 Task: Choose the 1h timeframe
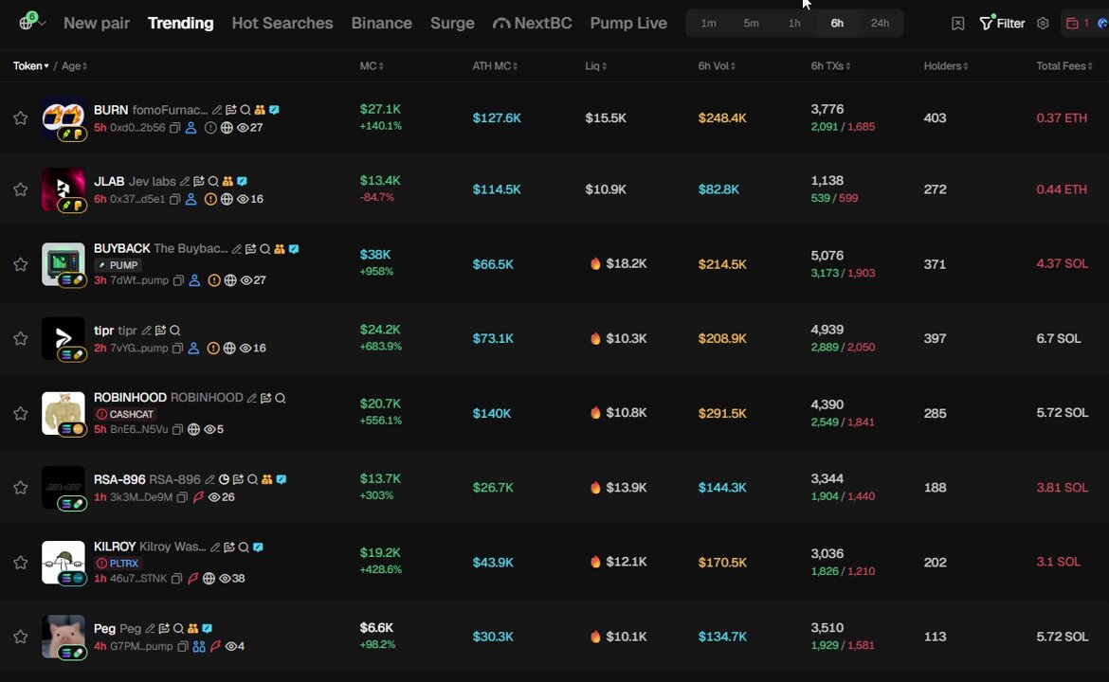794,24
